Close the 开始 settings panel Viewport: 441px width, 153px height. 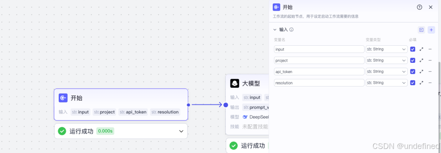pyautogui.click(x=431, y=7)
